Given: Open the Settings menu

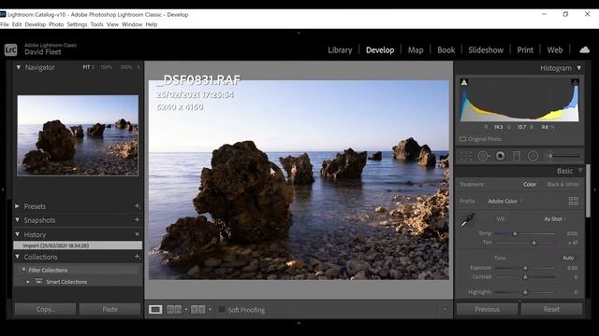Looking at the screenshot, I should coord(77,24).
